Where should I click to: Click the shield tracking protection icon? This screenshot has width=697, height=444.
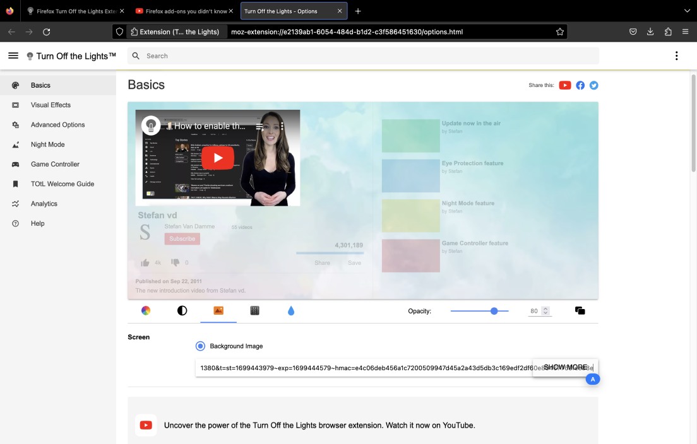(x=119, y=32)
